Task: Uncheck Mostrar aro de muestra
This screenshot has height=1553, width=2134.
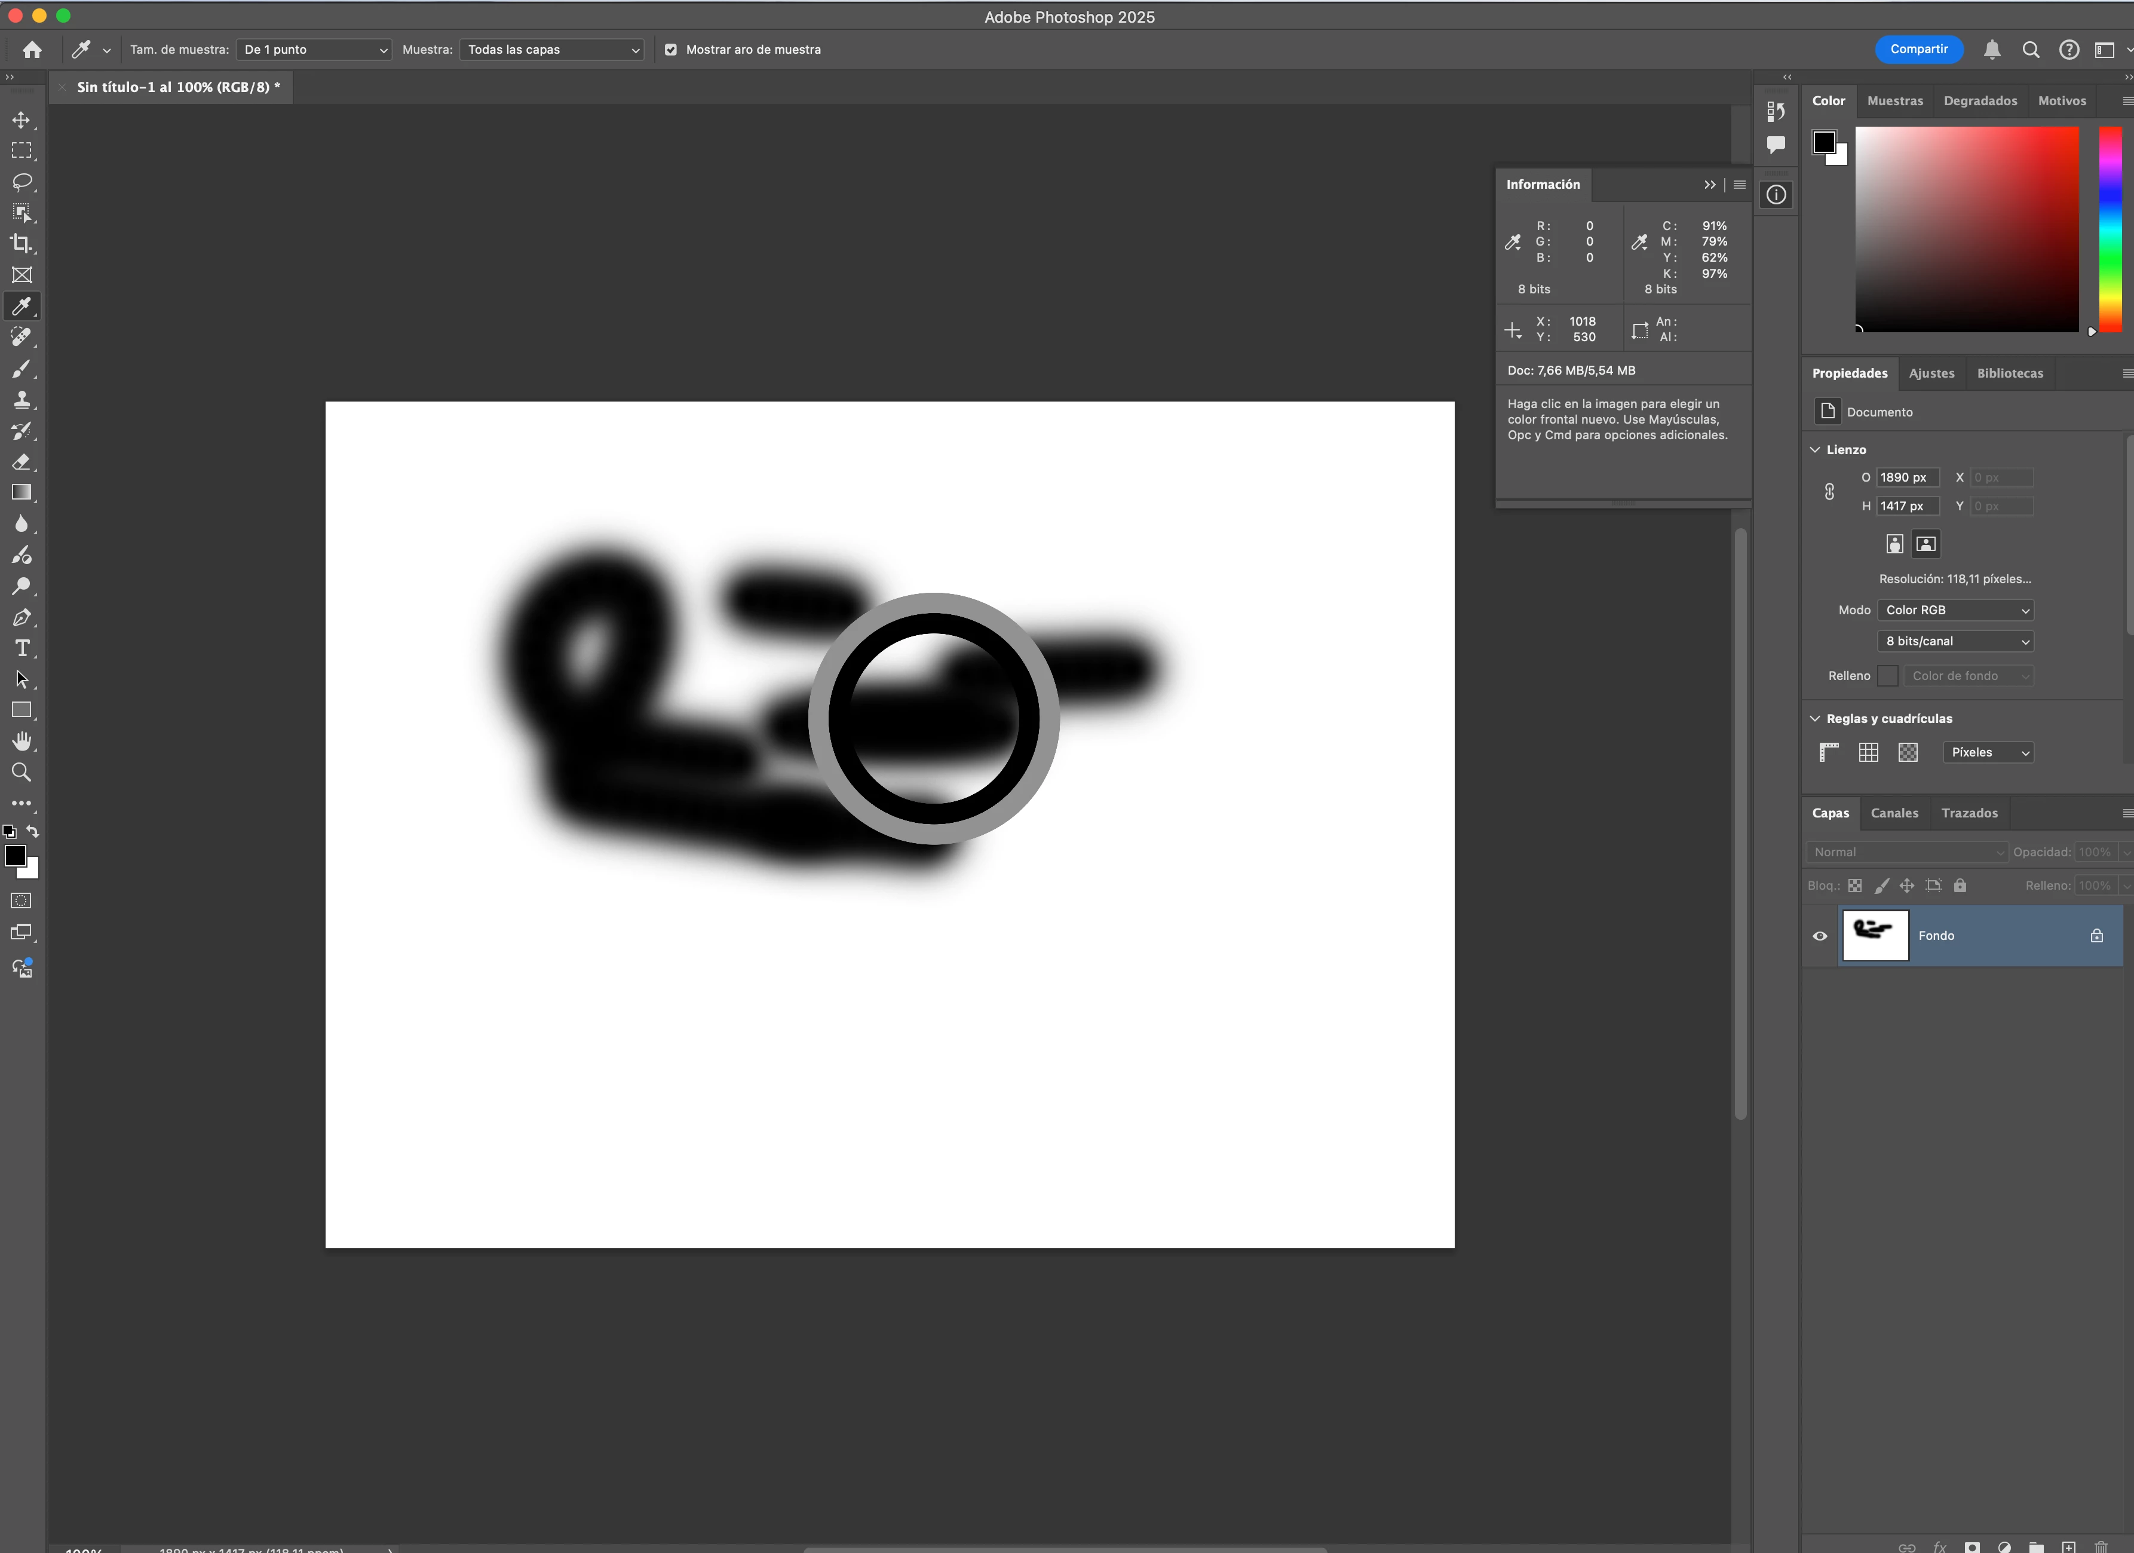Action: coord(671,50)
